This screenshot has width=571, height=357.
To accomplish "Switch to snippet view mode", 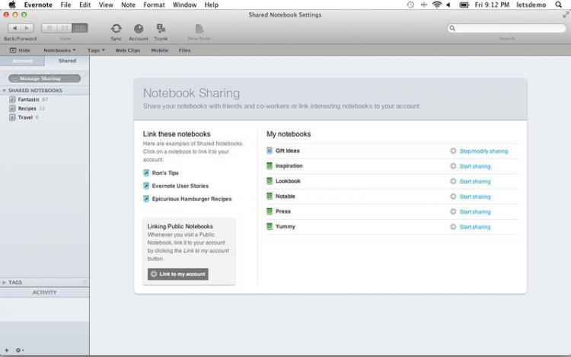I will (x=65, y=28).
